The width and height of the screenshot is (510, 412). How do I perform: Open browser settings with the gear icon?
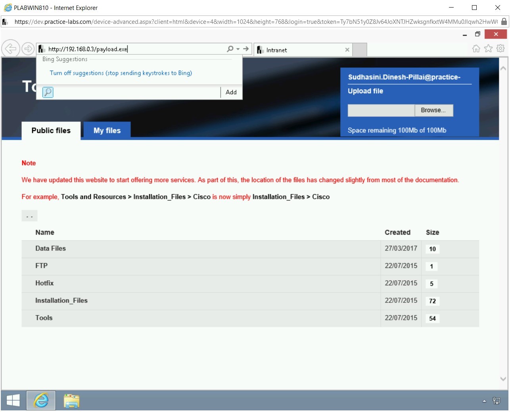point(500,48)
